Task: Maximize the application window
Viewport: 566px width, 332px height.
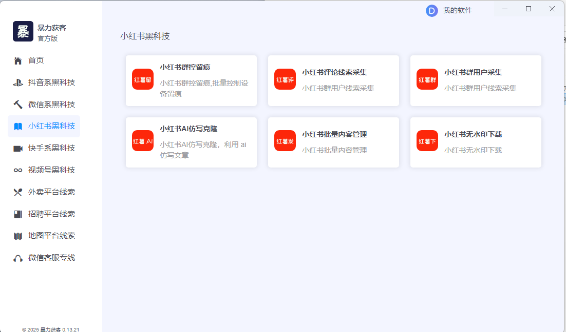Action: tap(529, 9)
